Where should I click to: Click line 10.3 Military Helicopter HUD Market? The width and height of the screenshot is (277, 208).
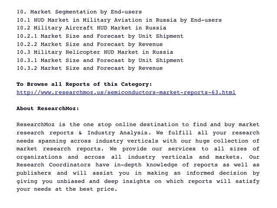(95, 52)
